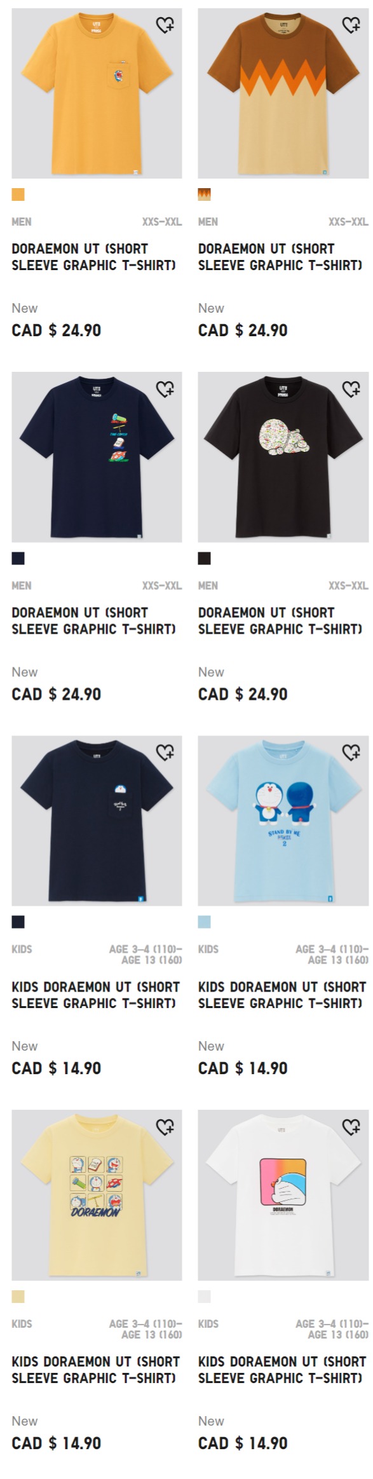Click the CAD $ 14.90 navy kids price
Image resolution: width=373 pixels, height=1479 pixels.
tap(57, 1068)
